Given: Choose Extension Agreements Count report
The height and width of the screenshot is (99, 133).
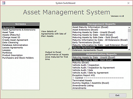Looking at the screenshot, I should coord(100,50).
